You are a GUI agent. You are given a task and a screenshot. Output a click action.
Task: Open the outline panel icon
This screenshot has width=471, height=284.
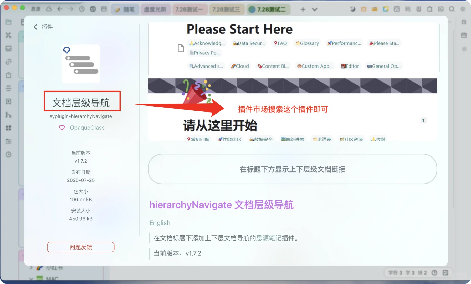coord(8,88)
